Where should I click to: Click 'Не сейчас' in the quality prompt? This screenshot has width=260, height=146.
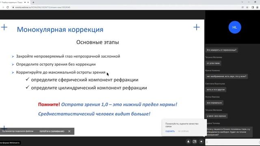coord(183,131)
